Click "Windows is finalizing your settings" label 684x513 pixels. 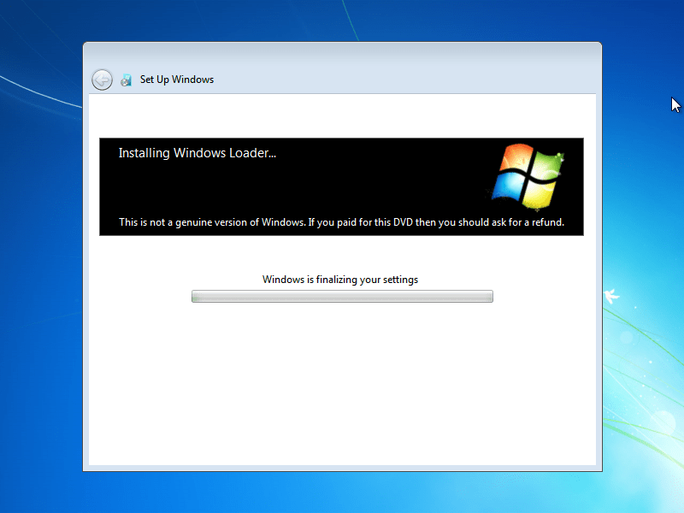340,280
